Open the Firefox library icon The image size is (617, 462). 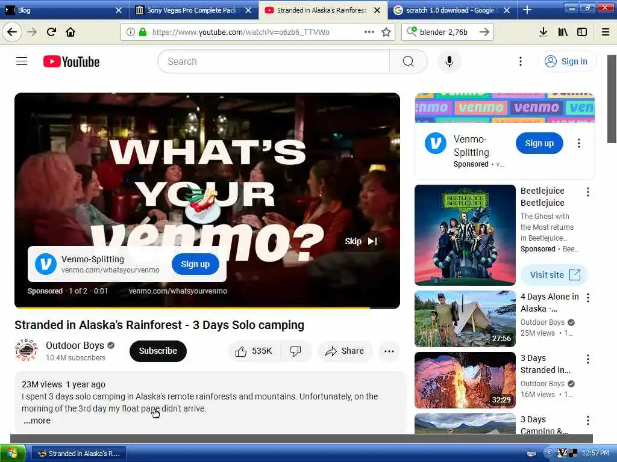(563, 32)
